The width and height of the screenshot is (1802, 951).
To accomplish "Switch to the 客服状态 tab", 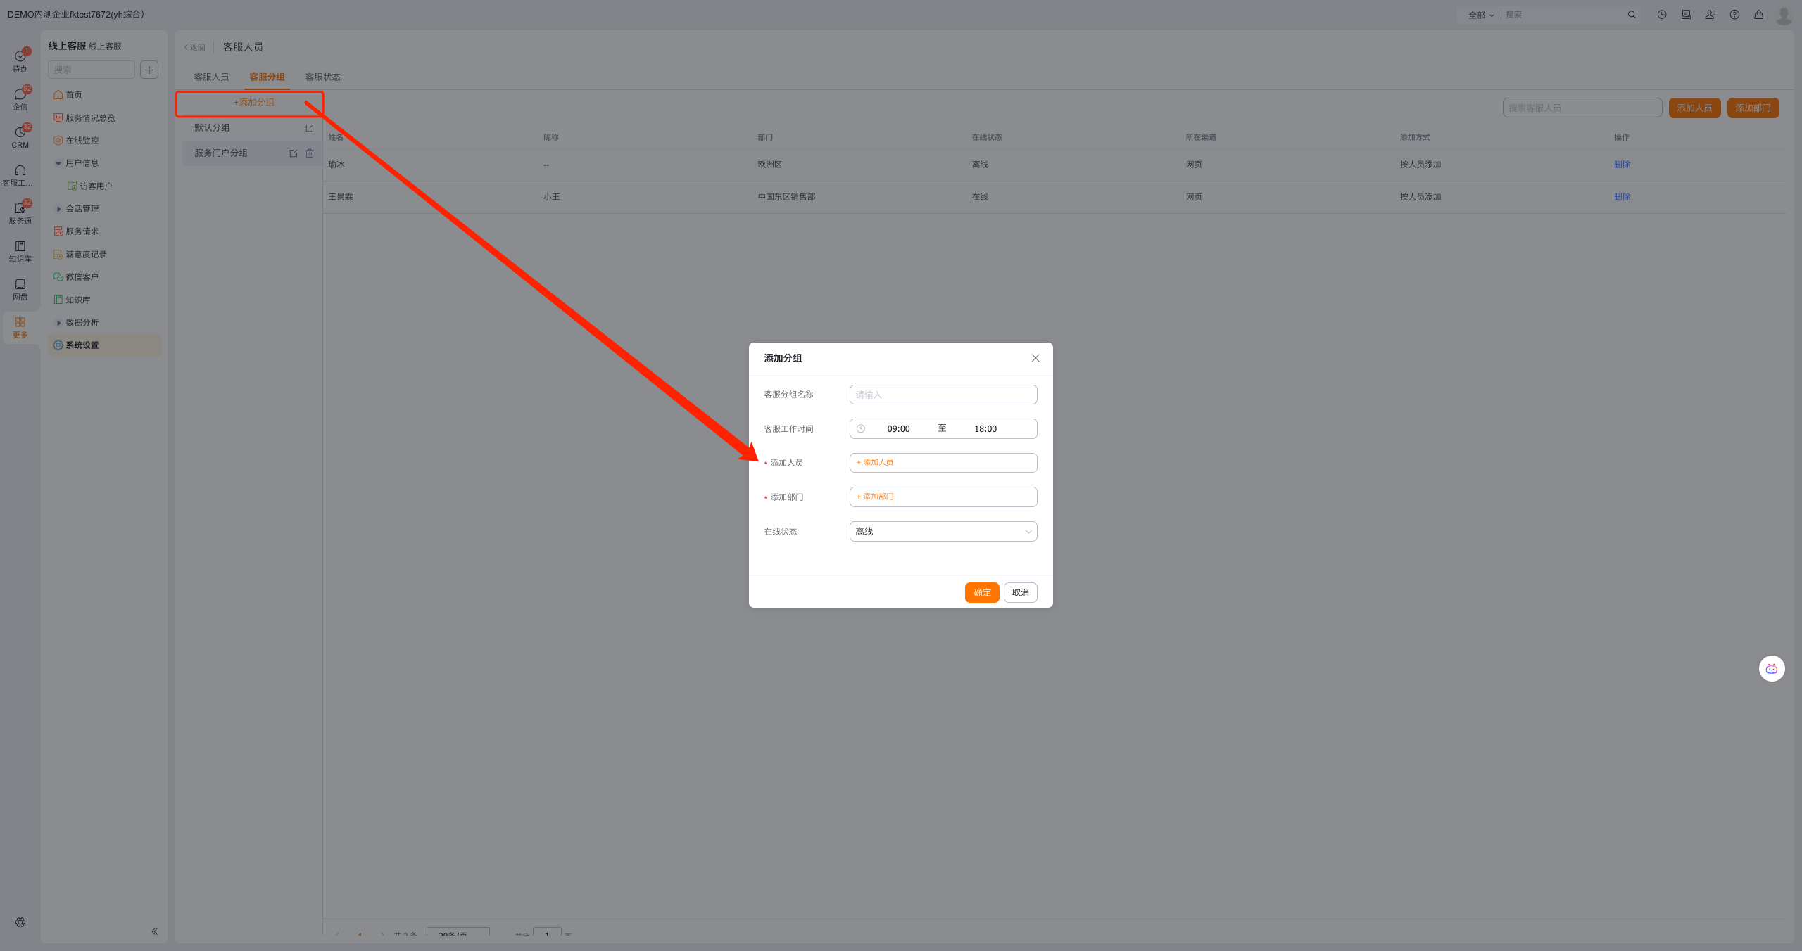I will tap(322, 77).
